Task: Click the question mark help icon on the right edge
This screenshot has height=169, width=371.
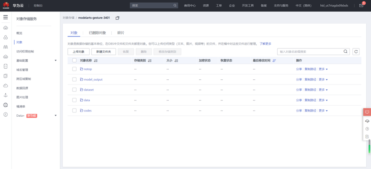Action: point(367,129)
